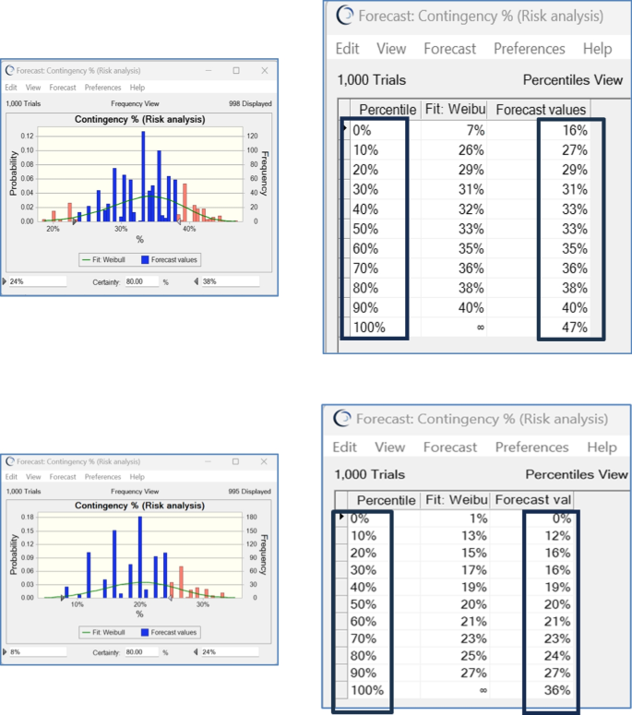The image size is (632, 715).
Task: Open Help menu in top-right Percentiles window
Action: (x=597, y=48)
